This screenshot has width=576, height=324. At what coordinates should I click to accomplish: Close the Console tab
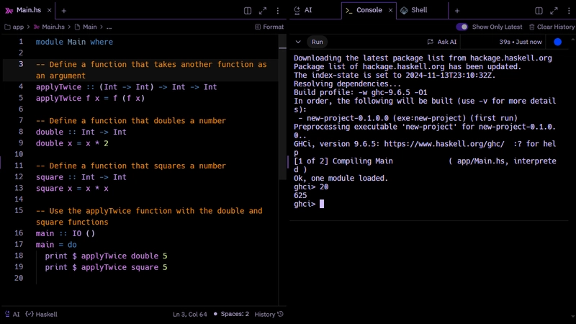pyautogui.click(x=390, y=10)
